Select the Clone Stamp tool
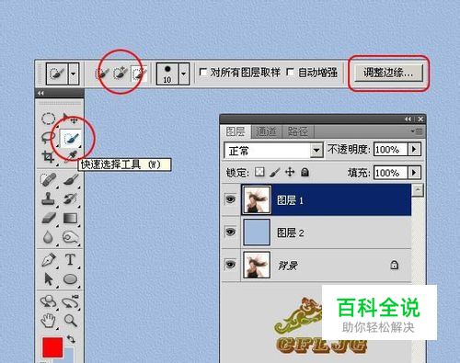The width and height of the screenshot is (460, 363). pos(48,199)
